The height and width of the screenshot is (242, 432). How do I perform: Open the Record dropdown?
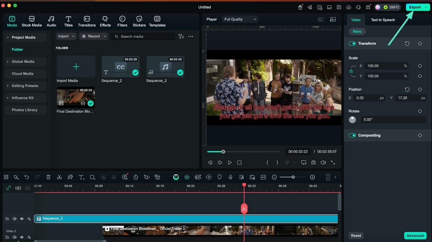(x=94, y=36)
